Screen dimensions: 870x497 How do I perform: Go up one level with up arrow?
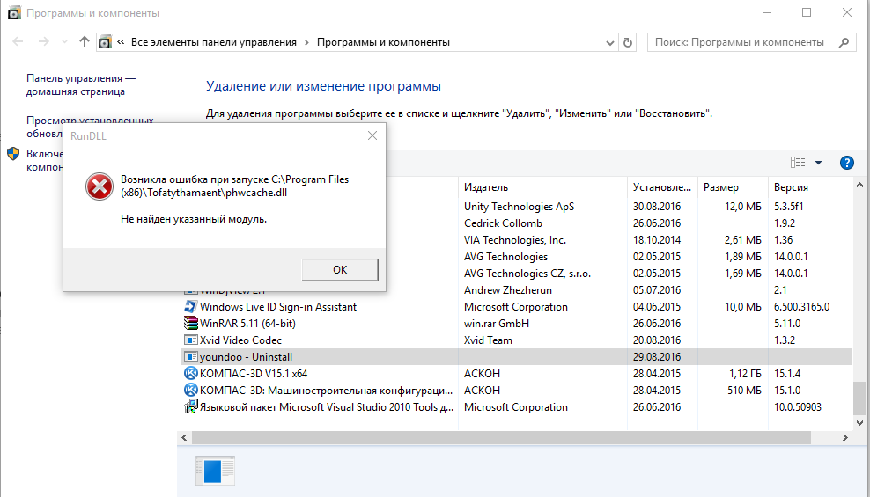(85, 41)
